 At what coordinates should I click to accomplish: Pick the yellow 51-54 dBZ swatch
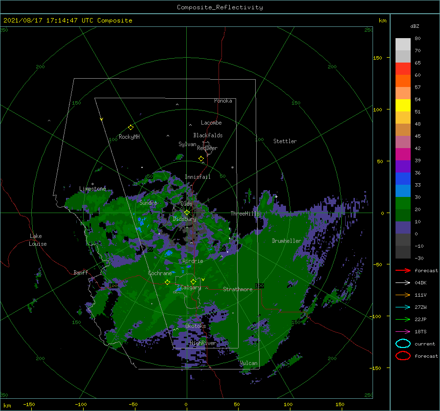(x=403, y=106)
